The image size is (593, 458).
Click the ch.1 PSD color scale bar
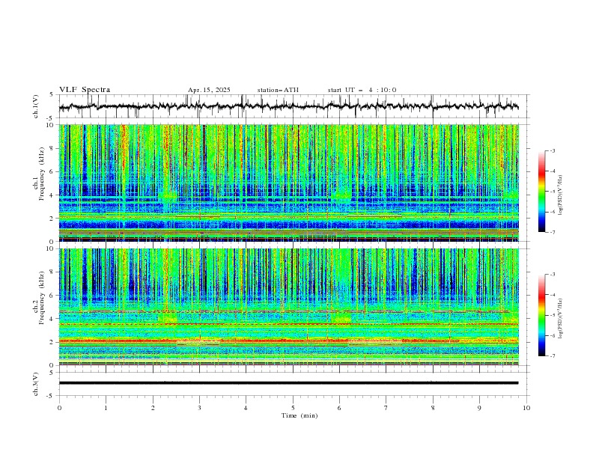[541, 192]
